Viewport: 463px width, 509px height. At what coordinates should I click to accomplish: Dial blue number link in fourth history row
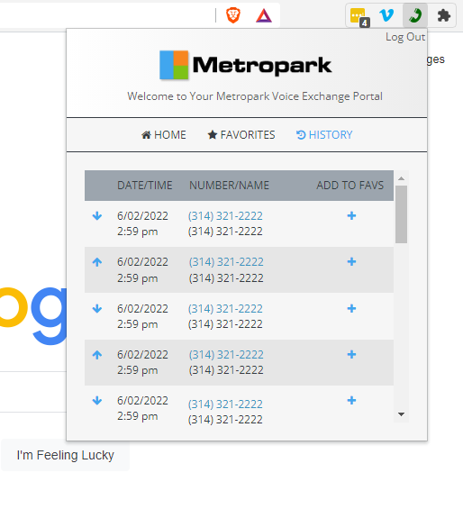(226, 355)
